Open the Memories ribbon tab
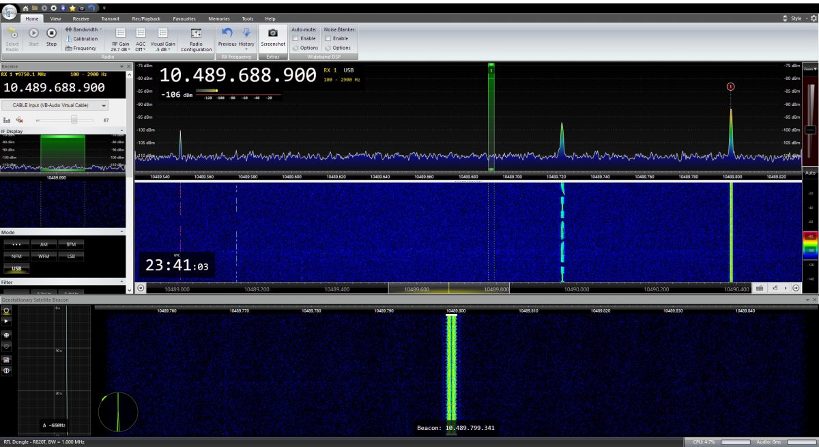Image resolution: width=819 pixels, height=447 pixels. click(219, 19)
